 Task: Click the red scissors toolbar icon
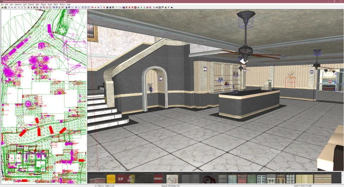tap(93, 8)
